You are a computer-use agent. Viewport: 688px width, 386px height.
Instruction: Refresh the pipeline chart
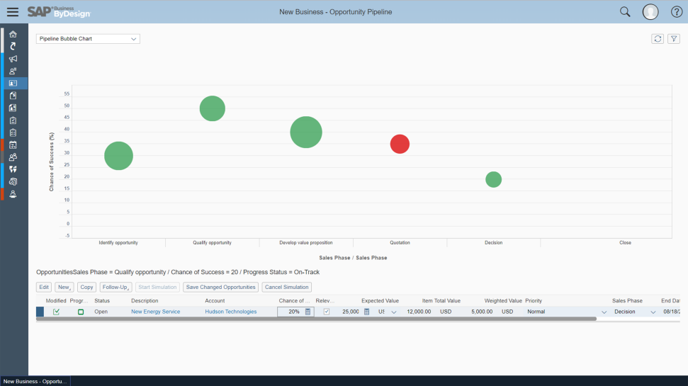658,38
